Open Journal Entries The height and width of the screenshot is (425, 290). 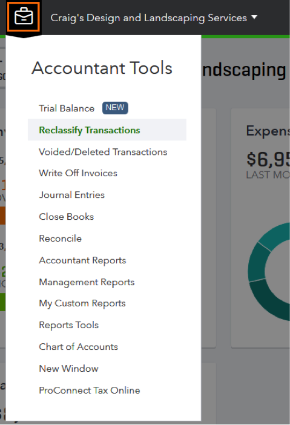coord(72,195)
